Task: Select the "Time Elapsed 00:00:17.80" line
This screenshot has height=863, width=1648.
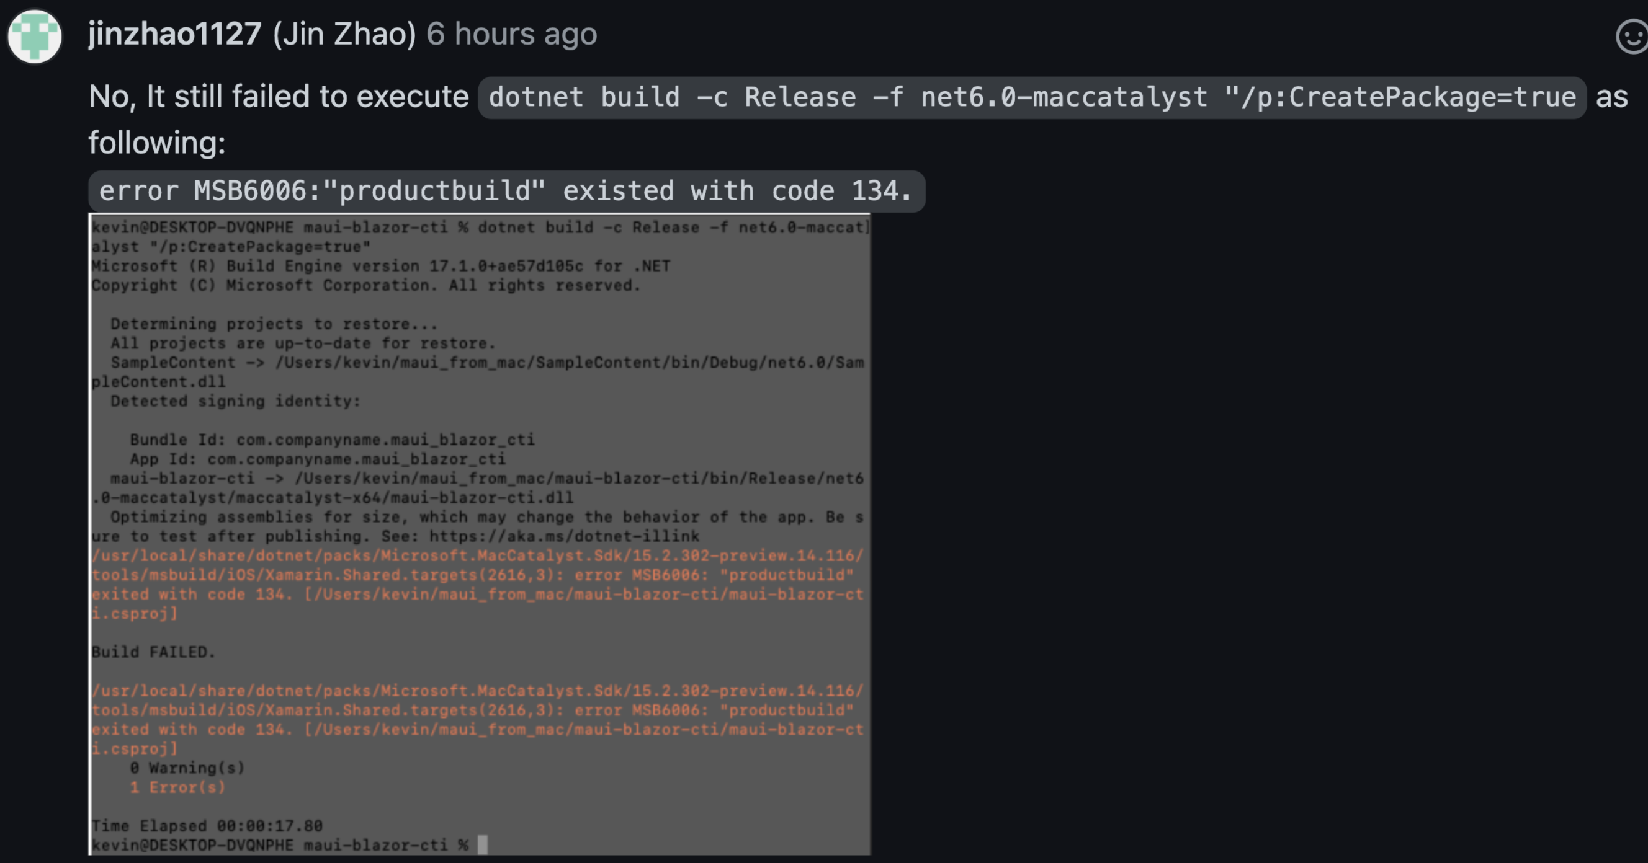Action: (206, 825)
